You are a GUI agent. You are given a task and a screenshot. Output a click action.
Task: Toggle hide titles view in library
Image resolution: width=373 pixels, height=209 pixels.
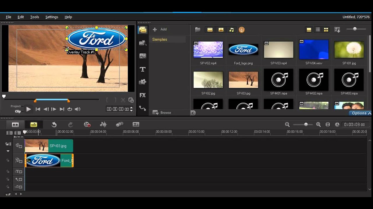pyautogui.click(x=309, y=30)
